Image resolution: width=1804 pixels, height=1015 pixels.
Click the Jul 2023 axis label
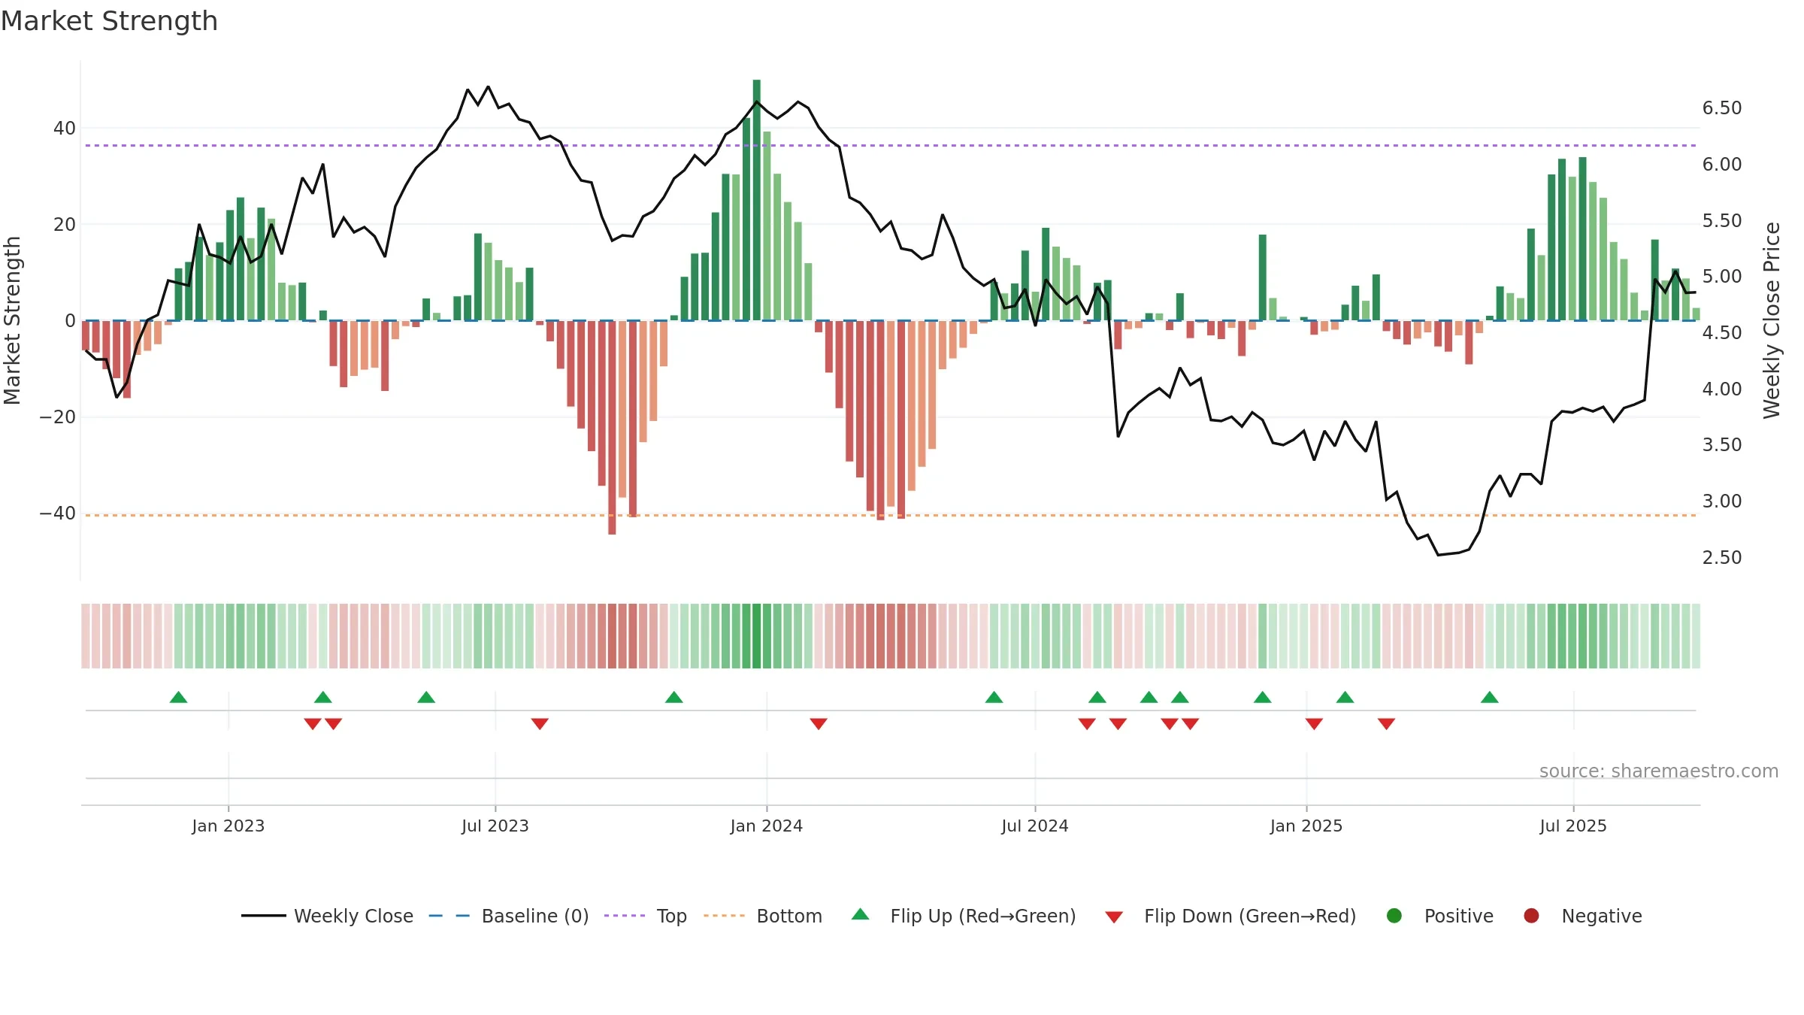click(495, 826)
